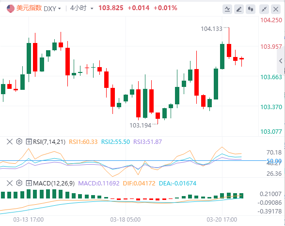Open the MACD indicator settings hexagon
This screenshot has height=226, width=285.
point(19,183)
